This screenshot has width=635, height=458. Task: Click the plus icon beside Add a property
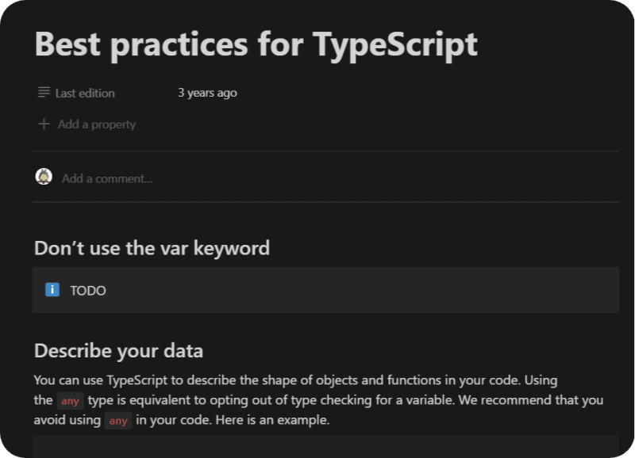point(44,124)
